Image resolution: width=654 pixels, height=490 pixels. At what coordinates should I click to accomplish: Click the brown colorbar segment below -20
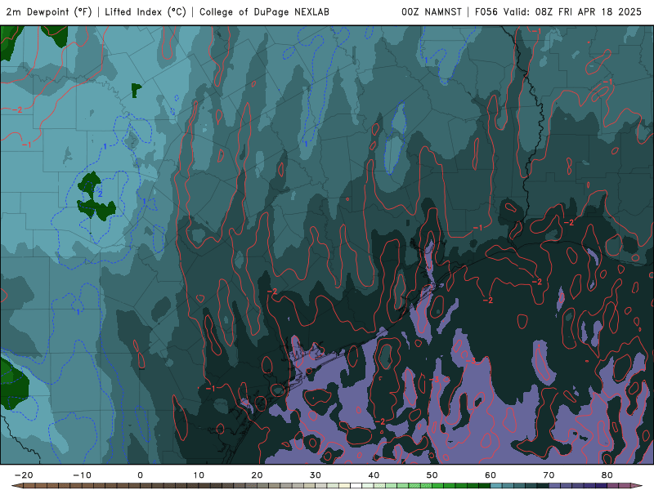(x=29, y=486)
